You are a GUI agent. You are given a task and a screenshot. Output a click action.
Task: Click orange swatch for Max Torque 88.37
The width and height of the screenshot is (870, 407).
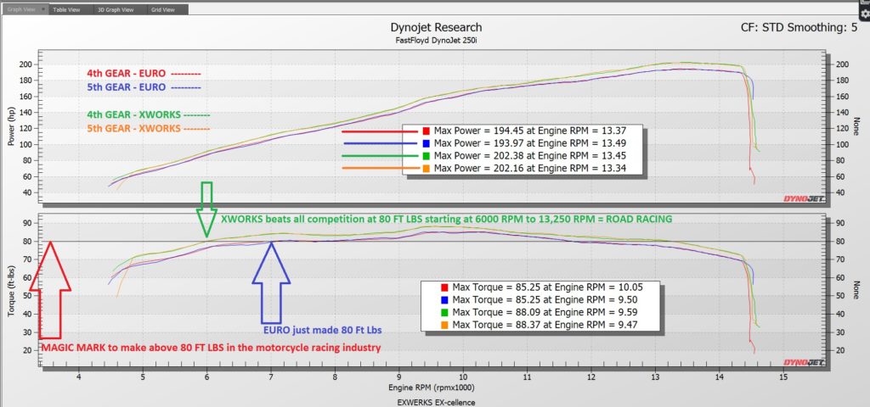[x=444, y=324]
